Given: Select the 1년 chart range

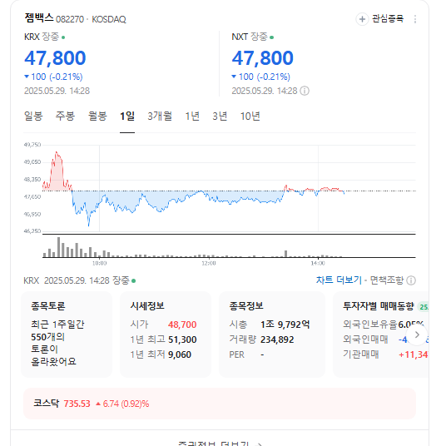Looking at the screenshot, I should click(192, 116).
